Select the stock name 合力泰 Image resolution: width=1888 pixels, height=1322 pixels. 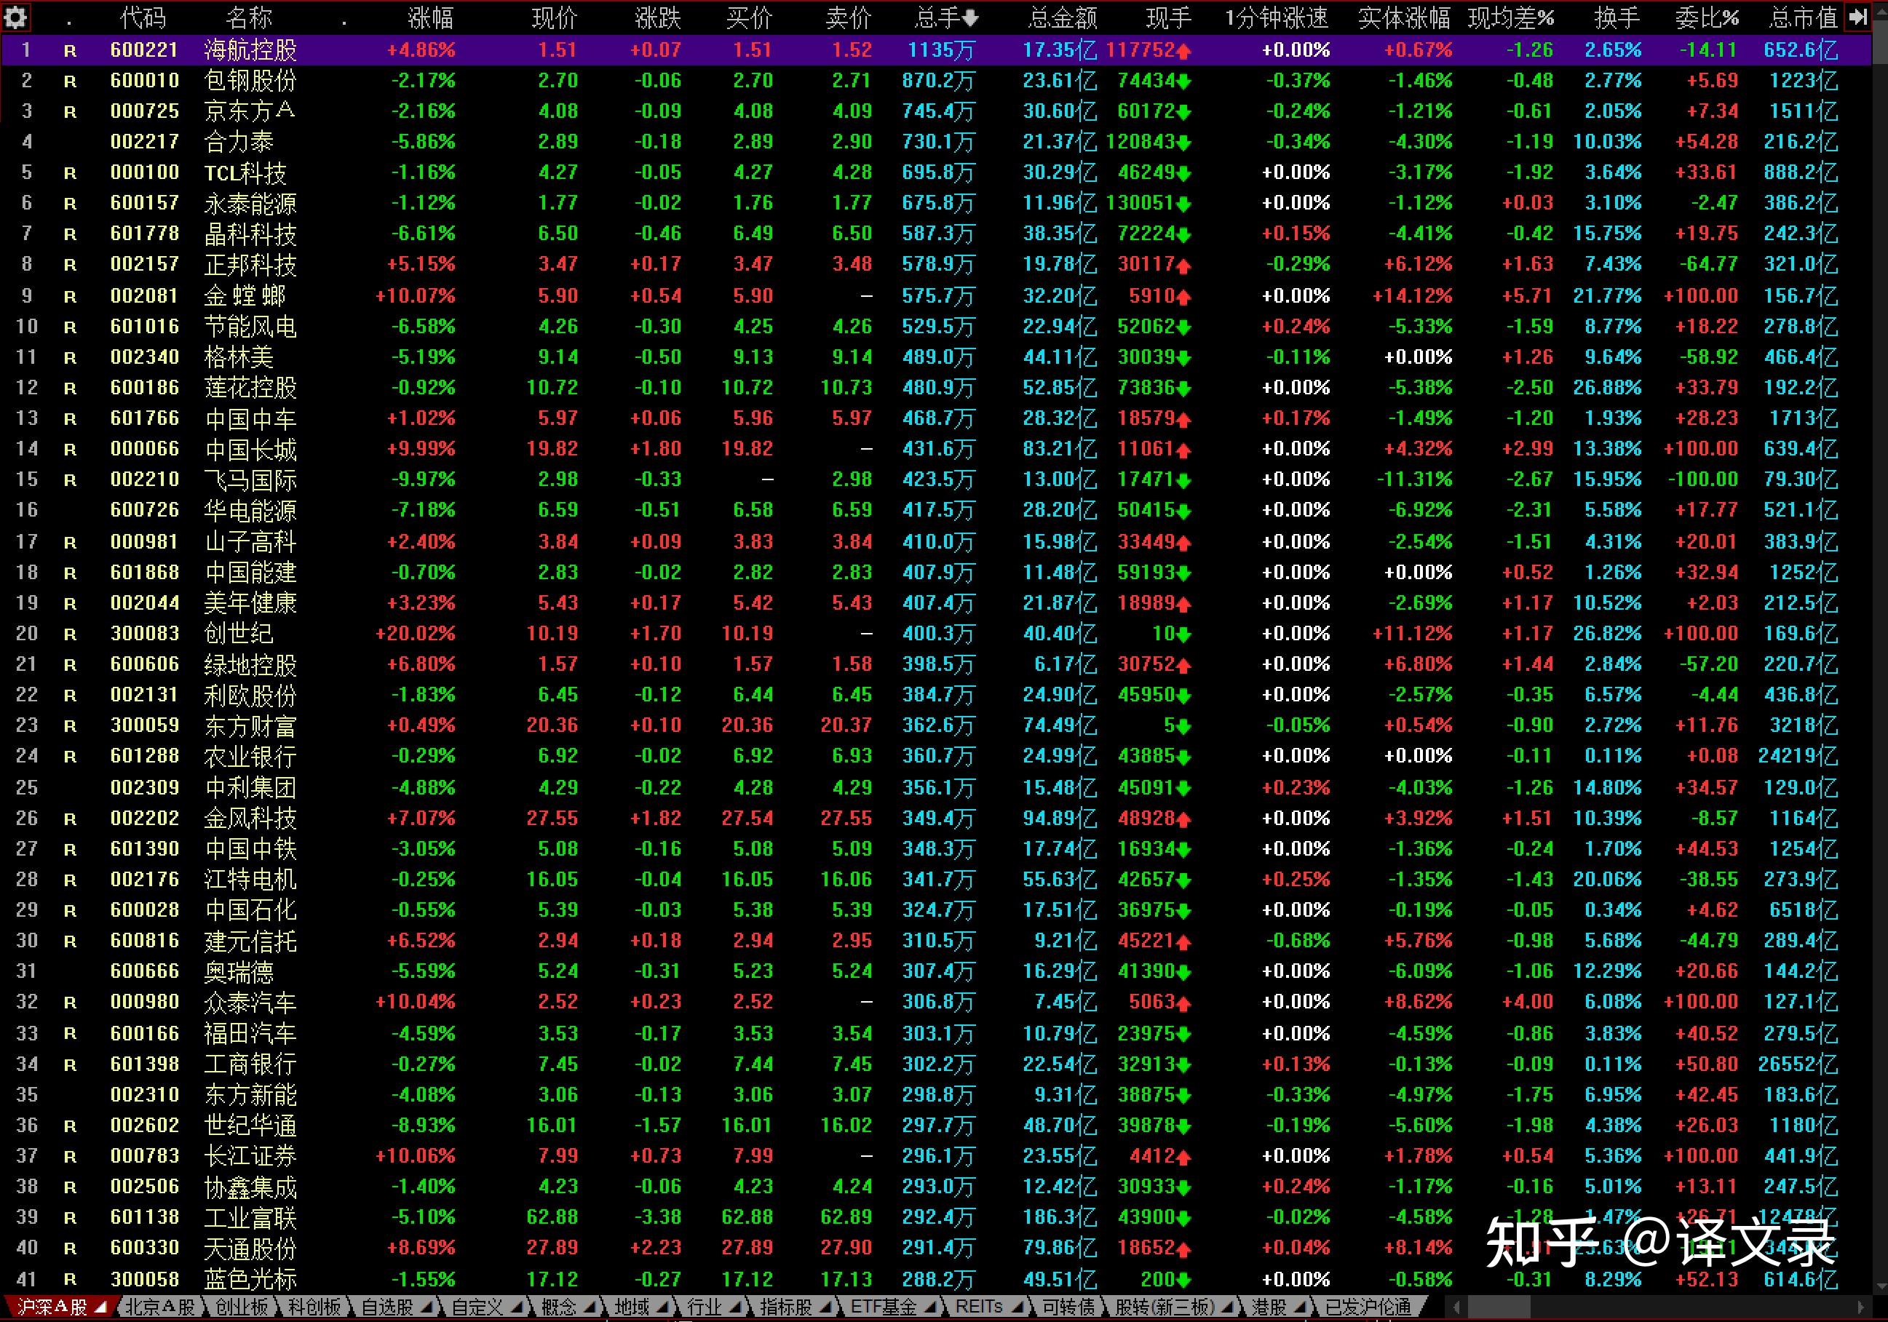[x=239, y=142]
